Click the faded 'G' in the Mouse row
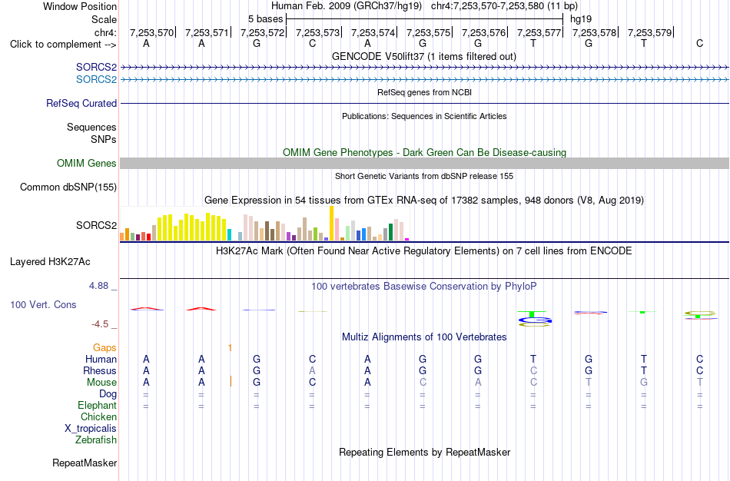Image resolution: width=730 pixels, height=481 pixels. 644,383
